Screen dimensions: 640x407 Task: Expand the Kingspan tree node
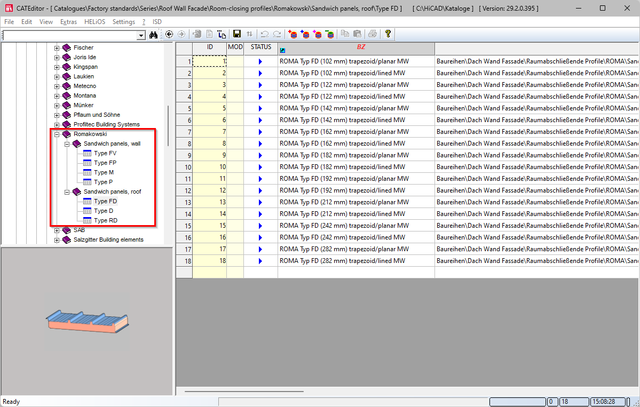(57, 67)
